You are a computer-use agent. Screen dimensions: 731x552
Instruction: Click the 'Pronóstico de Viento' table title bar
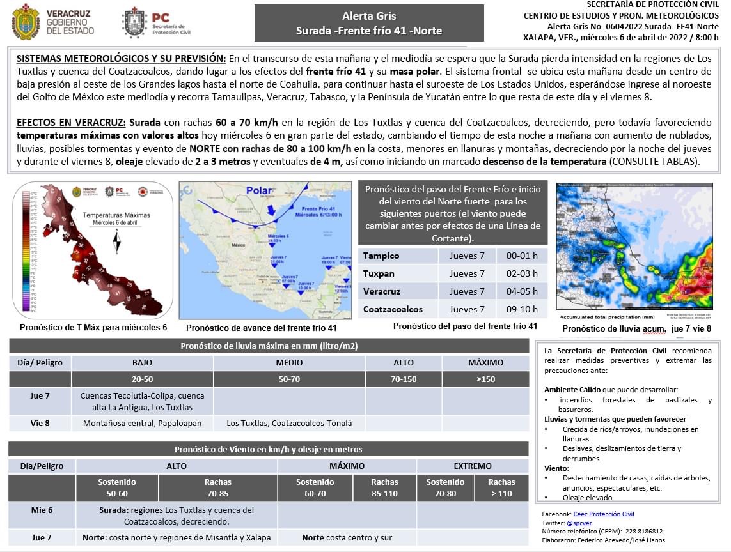(269, 449)
